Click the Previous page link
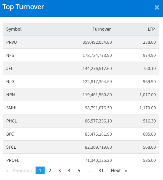This screenshot has height=180, width=163. 22,171
